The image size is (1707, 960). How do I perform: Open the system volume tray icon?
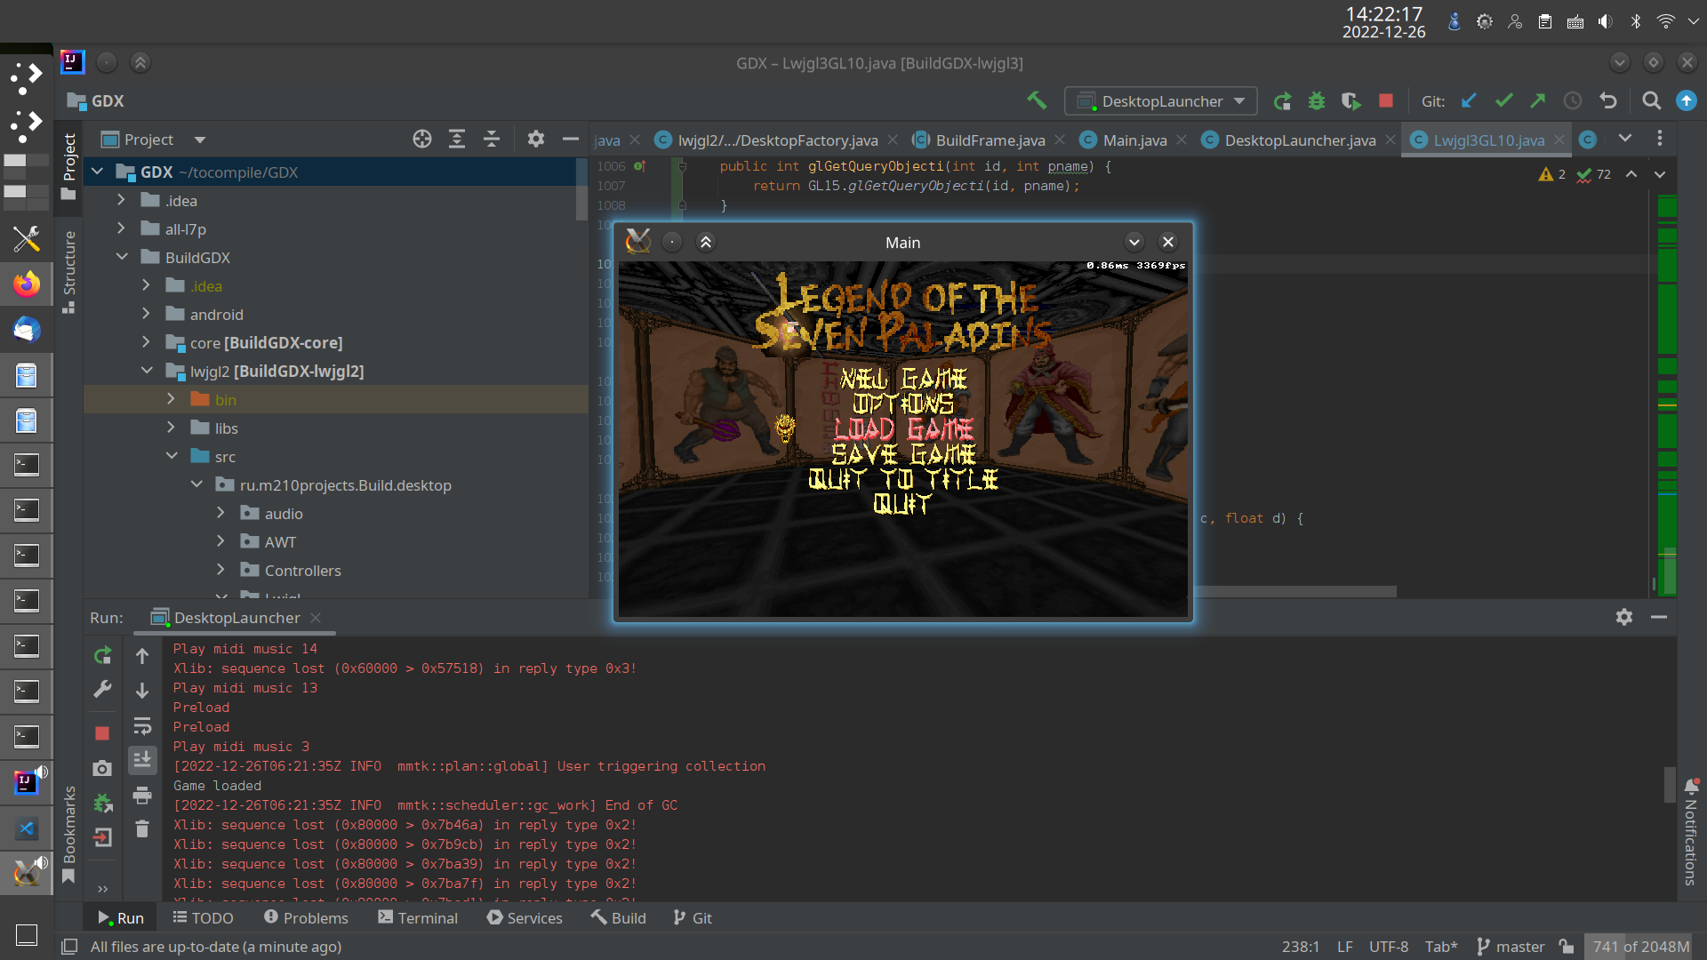(x=1605, y=21)
